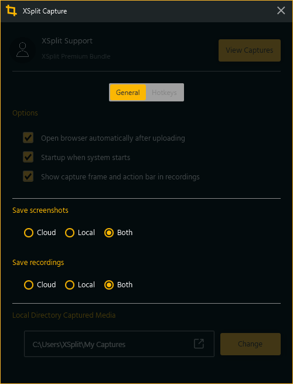Click the XSplit Support account name
Screen dimensions: 293x384
click(67, 40)
